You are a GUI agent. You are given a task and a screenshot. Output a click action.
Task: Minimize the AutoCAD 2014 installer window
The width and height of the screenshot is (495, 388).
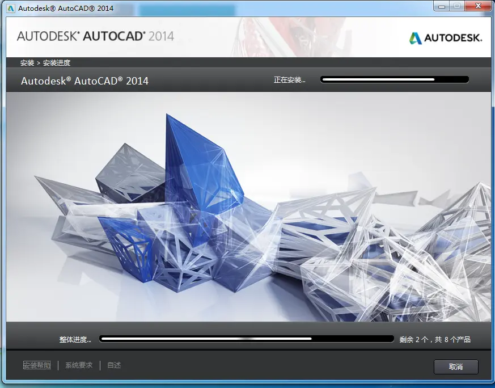[442, 6]
